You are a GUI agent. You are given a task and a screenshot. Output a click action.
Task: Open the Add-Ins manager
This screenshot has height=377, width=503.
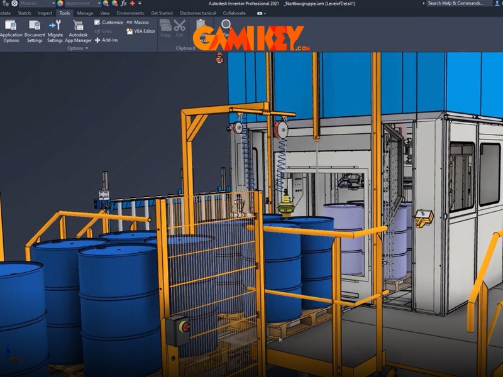pos(106,40)
